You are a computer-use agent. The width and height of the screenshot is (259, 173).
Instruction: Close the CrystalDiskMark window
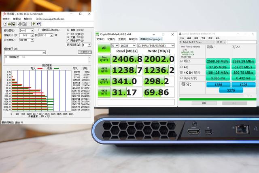pyautogui.click(x=172, y=34)
